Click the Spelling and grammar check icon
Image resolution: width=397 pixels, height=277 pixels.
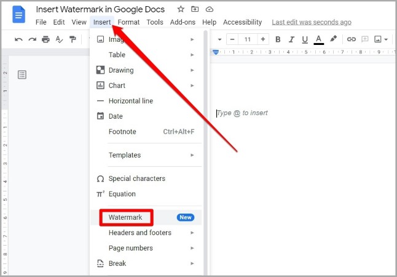tap(59, 39)
